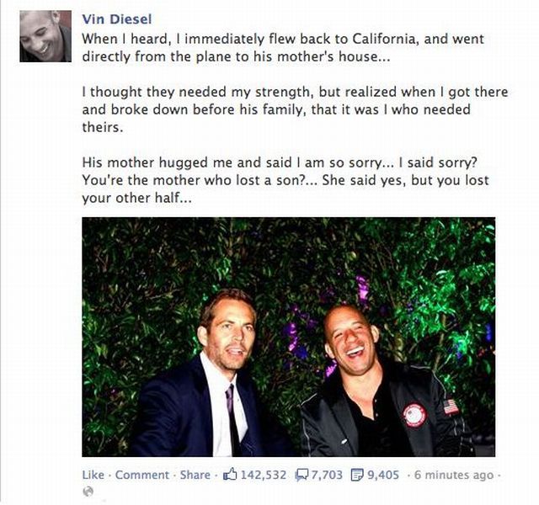Screen dimensions: 539x505
Task: Open the Vin Diesel profile name link
Action: tap(117, 19)
